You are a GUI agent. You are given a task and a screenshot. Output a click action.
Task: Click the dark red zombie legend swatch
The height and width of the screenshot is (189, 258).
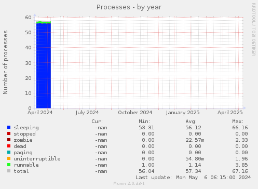tap(9, 140)
